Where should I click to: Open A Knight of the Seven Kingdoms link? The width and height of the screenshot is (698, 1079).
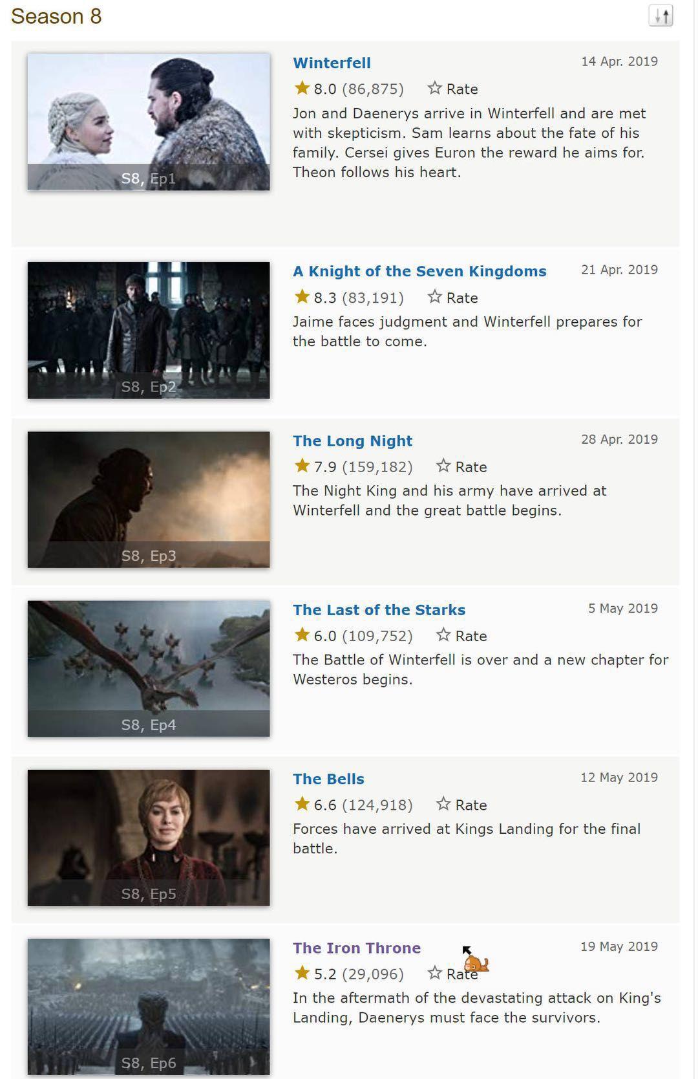point(419,271)
